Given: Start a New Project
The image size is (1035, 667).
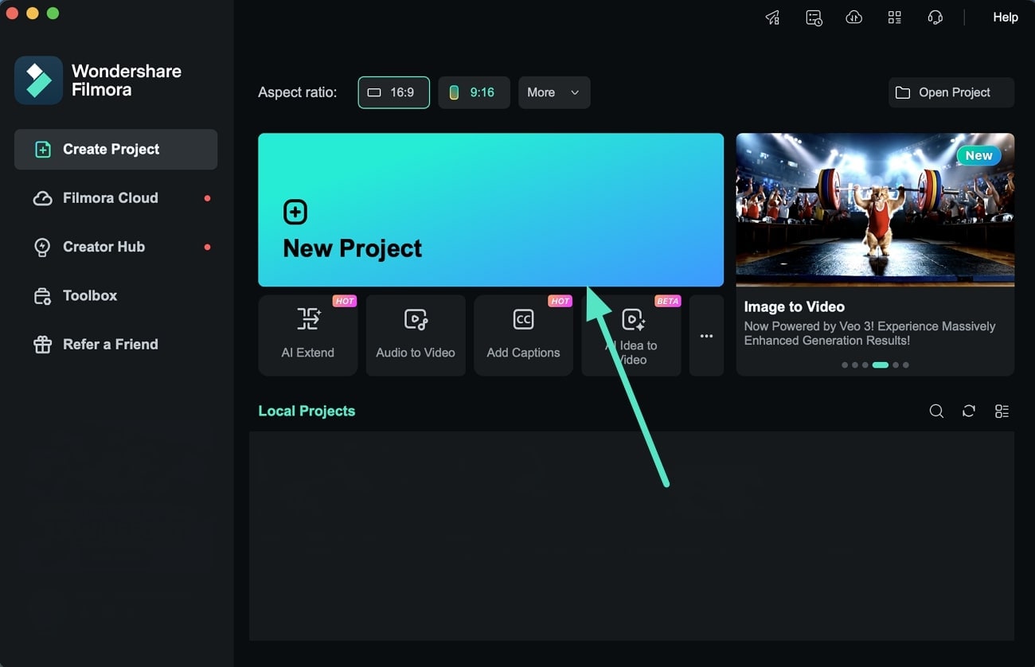Looking at the screenshot, I should tap(490, 209).
